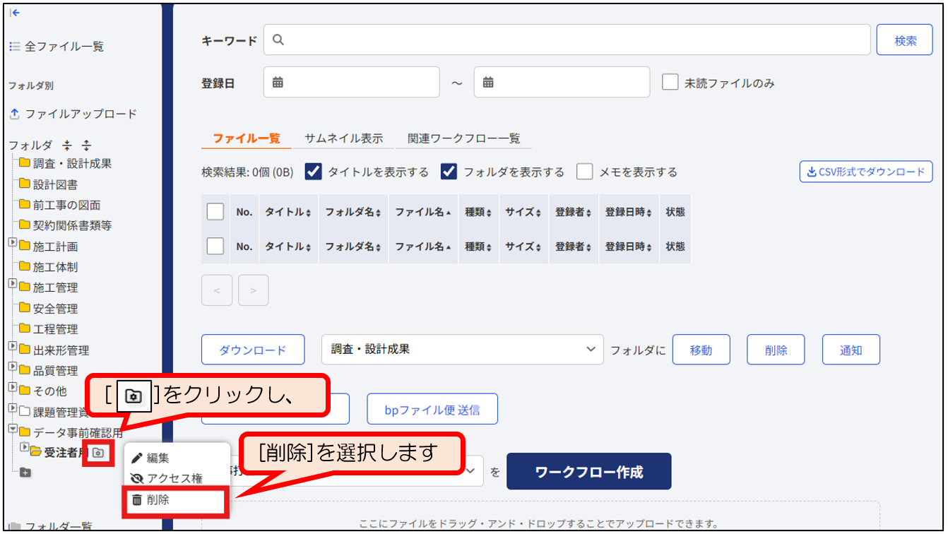Open the calendar icon of the start 登録日 field
The height and width of the screenshot is (534, 948).
pyautogui.click(x=278, y=82)
